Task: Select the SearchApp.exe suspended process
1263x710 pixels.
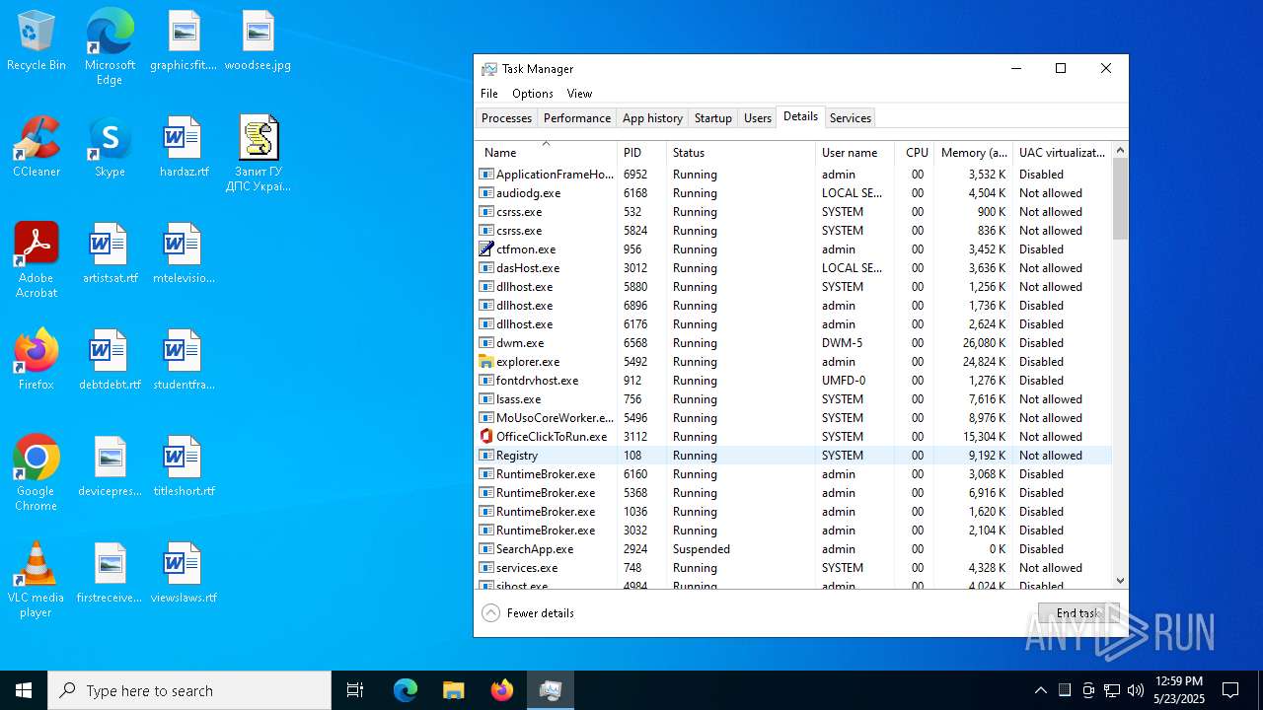Action: [x=793, y=549]
